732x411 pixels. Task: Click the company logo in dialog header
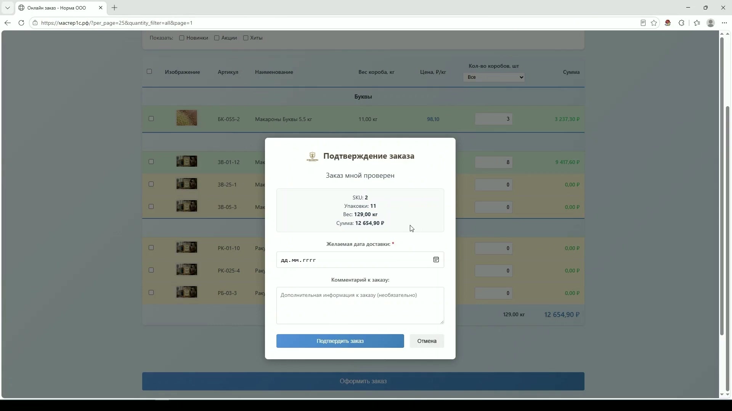(312, 156)
